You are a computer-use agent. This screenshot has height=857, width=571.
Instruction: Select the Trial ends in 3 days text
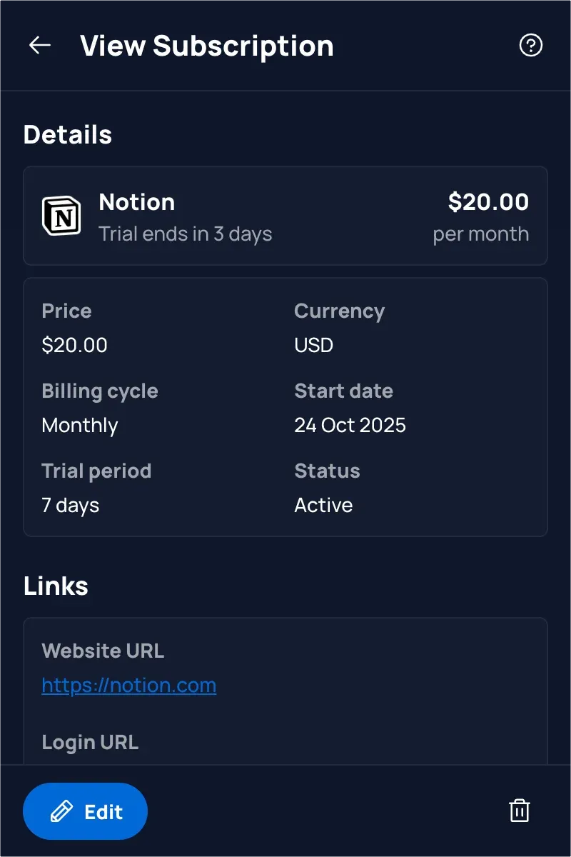(x=186, y=234)
